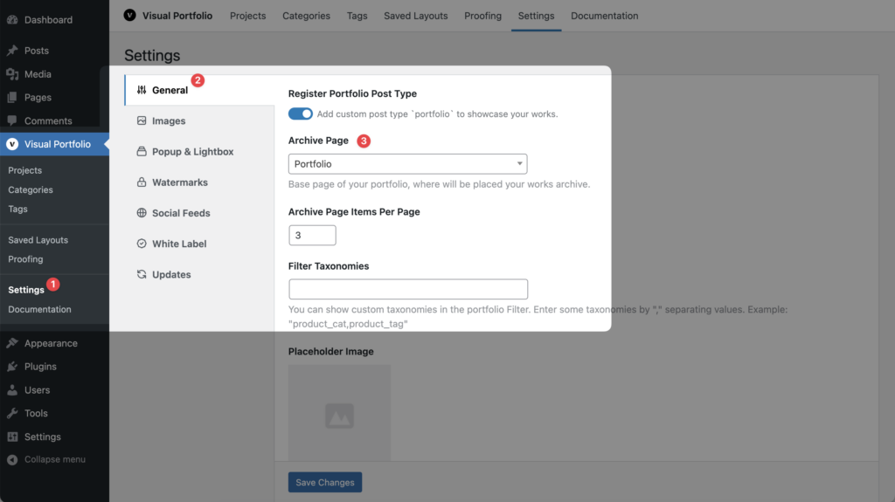Toggle Register Portfolio Post Type switch
895x502 pixels.
click(x=301, y=113)
